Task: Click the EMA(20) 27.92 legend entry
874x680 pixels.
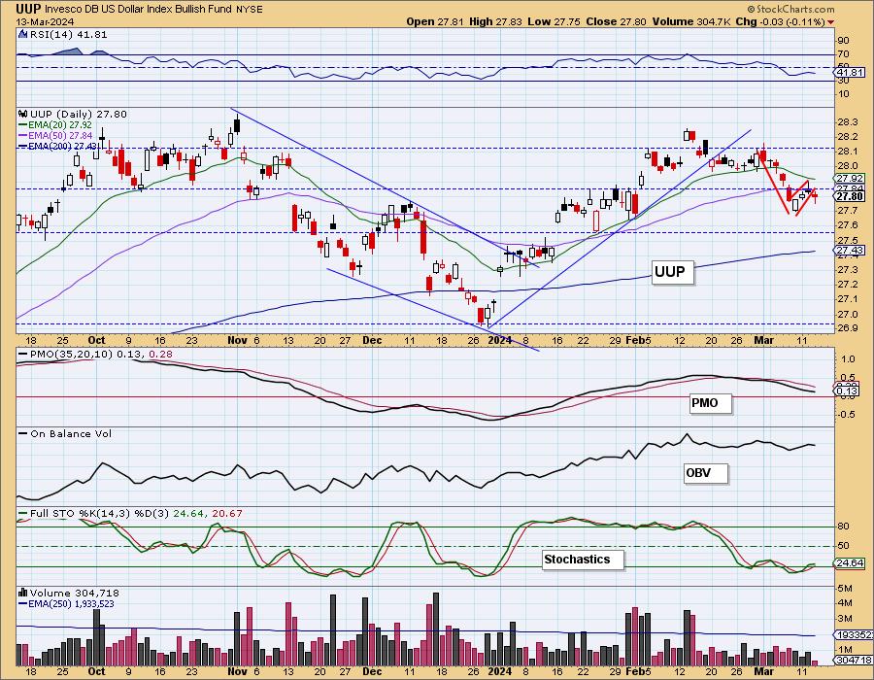Action: [55, 125]
